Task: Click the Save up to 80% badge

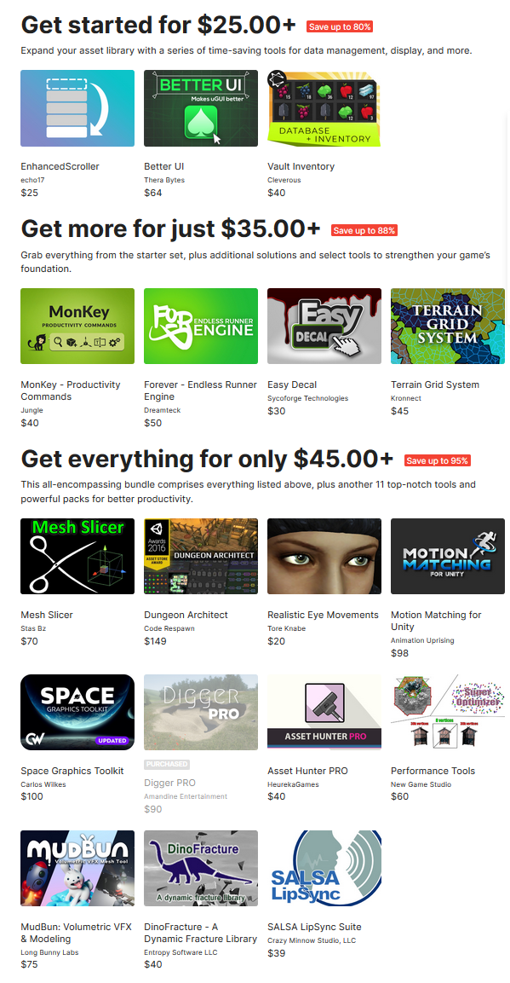Action: pyautogui.click(x=340, y=26)
